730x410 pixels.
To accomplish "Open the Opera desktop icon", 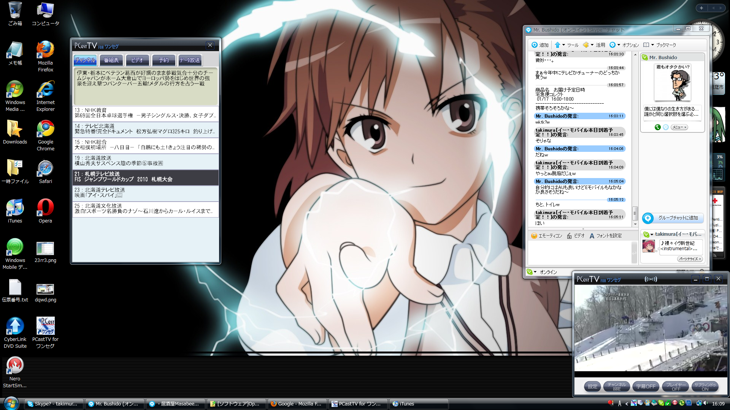I will click(45, 208).
